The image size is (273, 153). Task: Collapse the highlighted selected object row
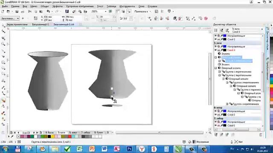[x=216, y=57]
